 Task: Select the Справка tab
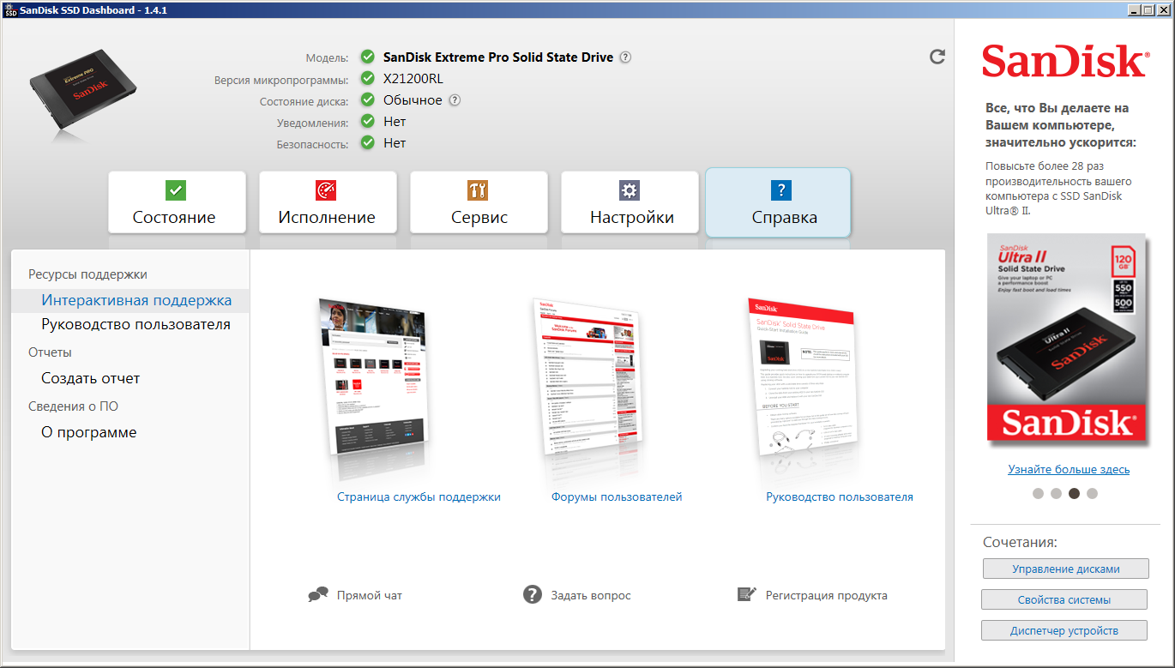tap(778, 202)
